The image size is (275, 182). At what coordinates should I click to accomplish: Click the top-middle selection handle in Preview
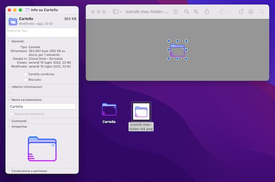[x=178, y=41]
